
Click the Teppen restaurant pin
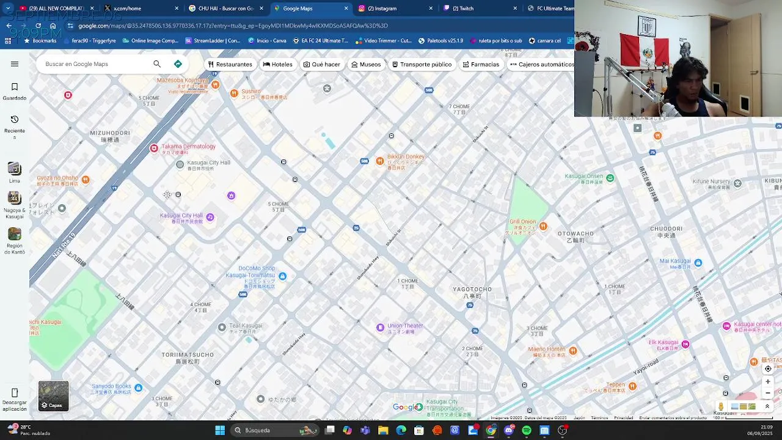pos(632,386)
